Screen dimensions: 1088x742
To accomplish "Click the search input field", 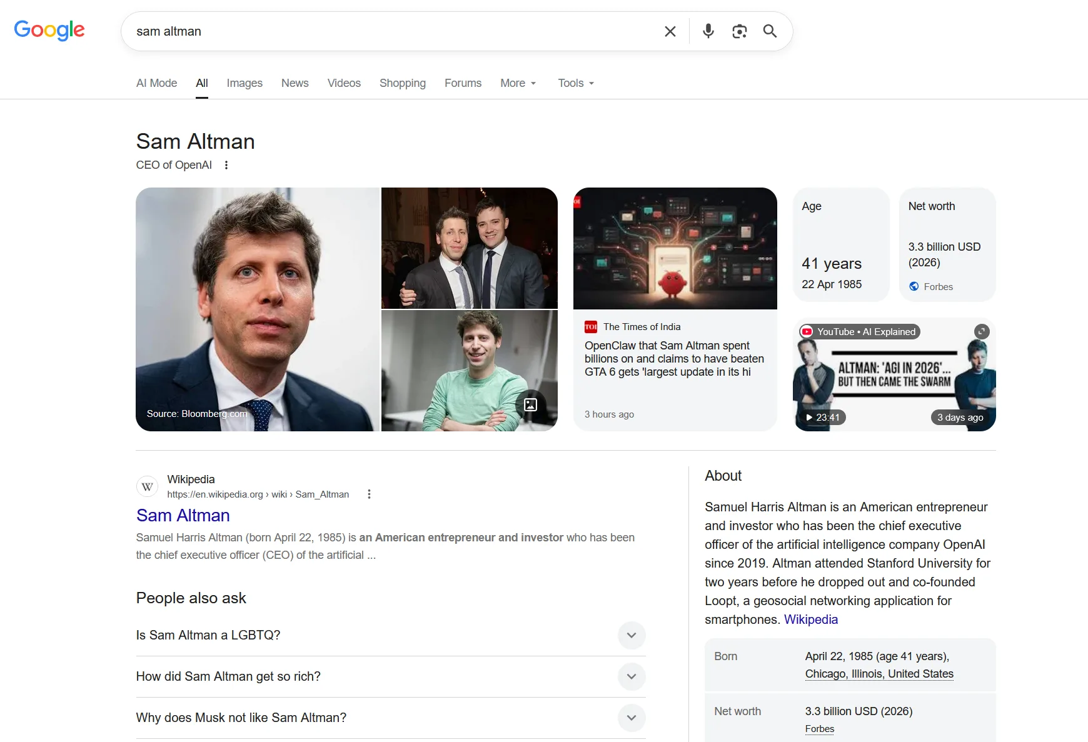I will (x=394, y=31).
